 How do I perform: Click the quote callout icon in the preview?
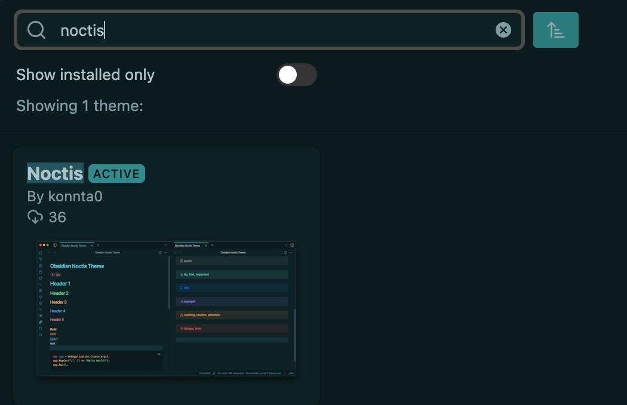[181, 261]
